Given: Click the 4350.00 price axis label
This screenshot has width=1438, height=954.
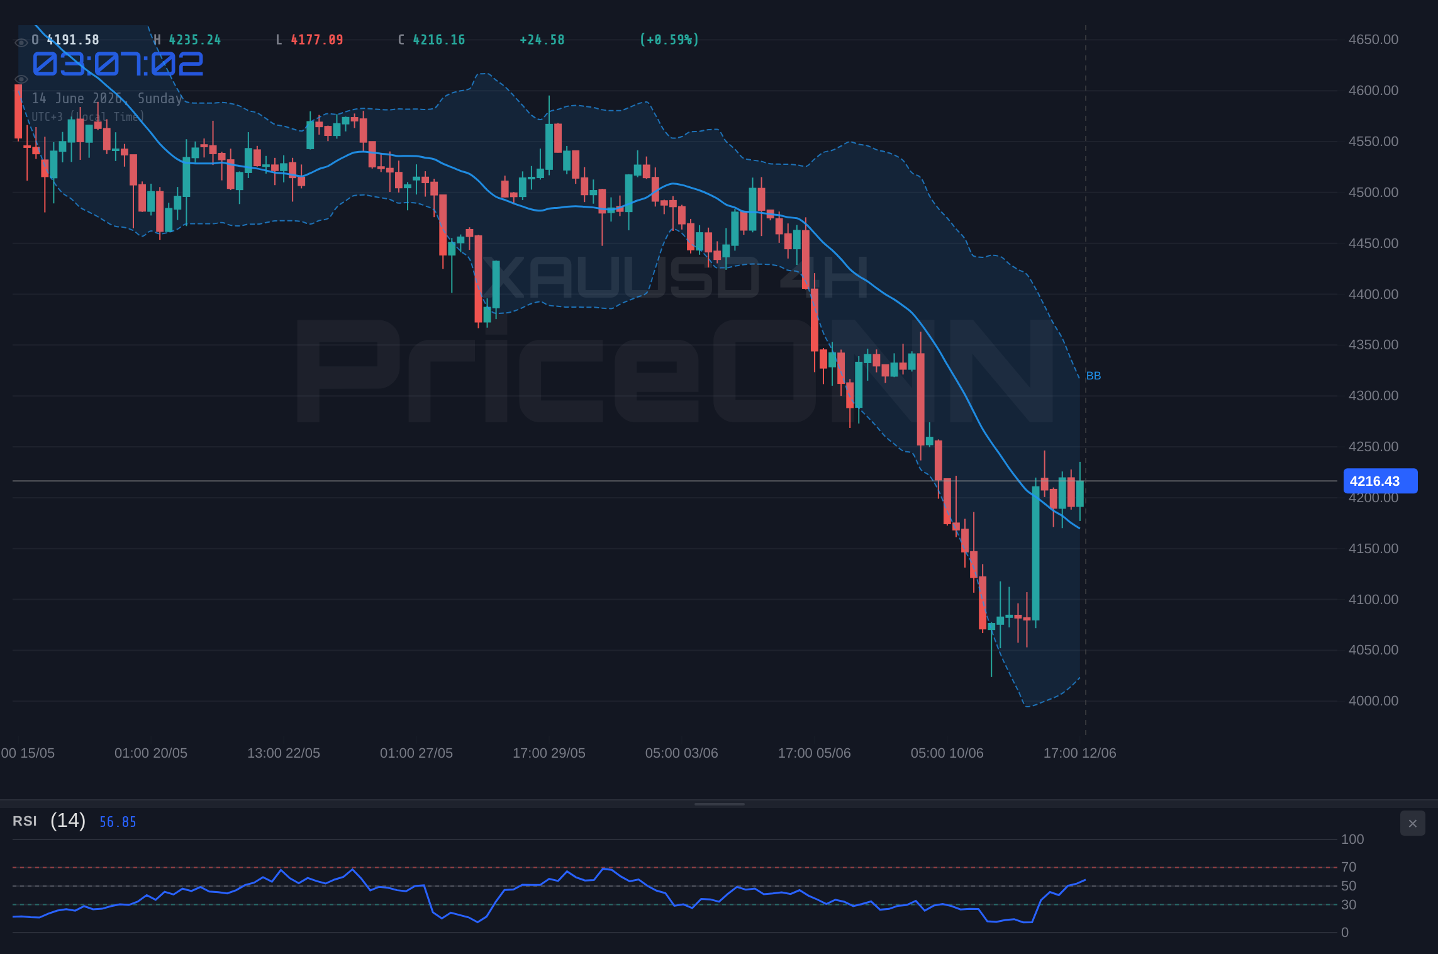Looking at the screenshot, I should (x=1373, y=345).
